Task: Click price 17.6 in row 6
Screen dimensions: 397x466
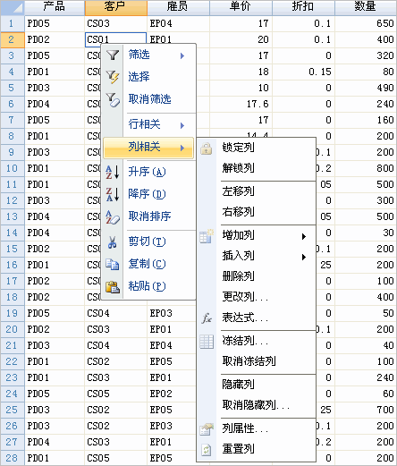Action: [x=241, y=104]
